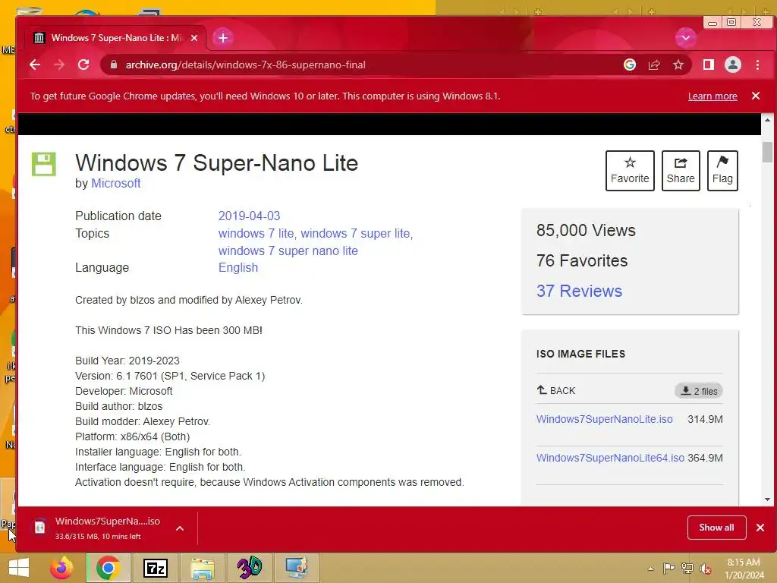The image size is (777, 583).
Task: Open the downloading Windows7SuperNa....iso item
Action: (x=98, y=528)
